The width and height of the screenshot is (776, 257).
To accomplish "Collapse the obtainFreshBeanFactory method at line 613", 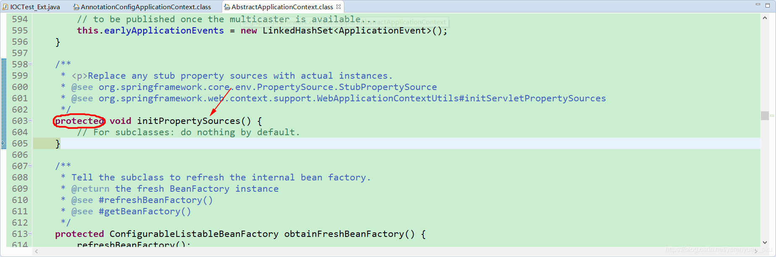I will point(30,234).
